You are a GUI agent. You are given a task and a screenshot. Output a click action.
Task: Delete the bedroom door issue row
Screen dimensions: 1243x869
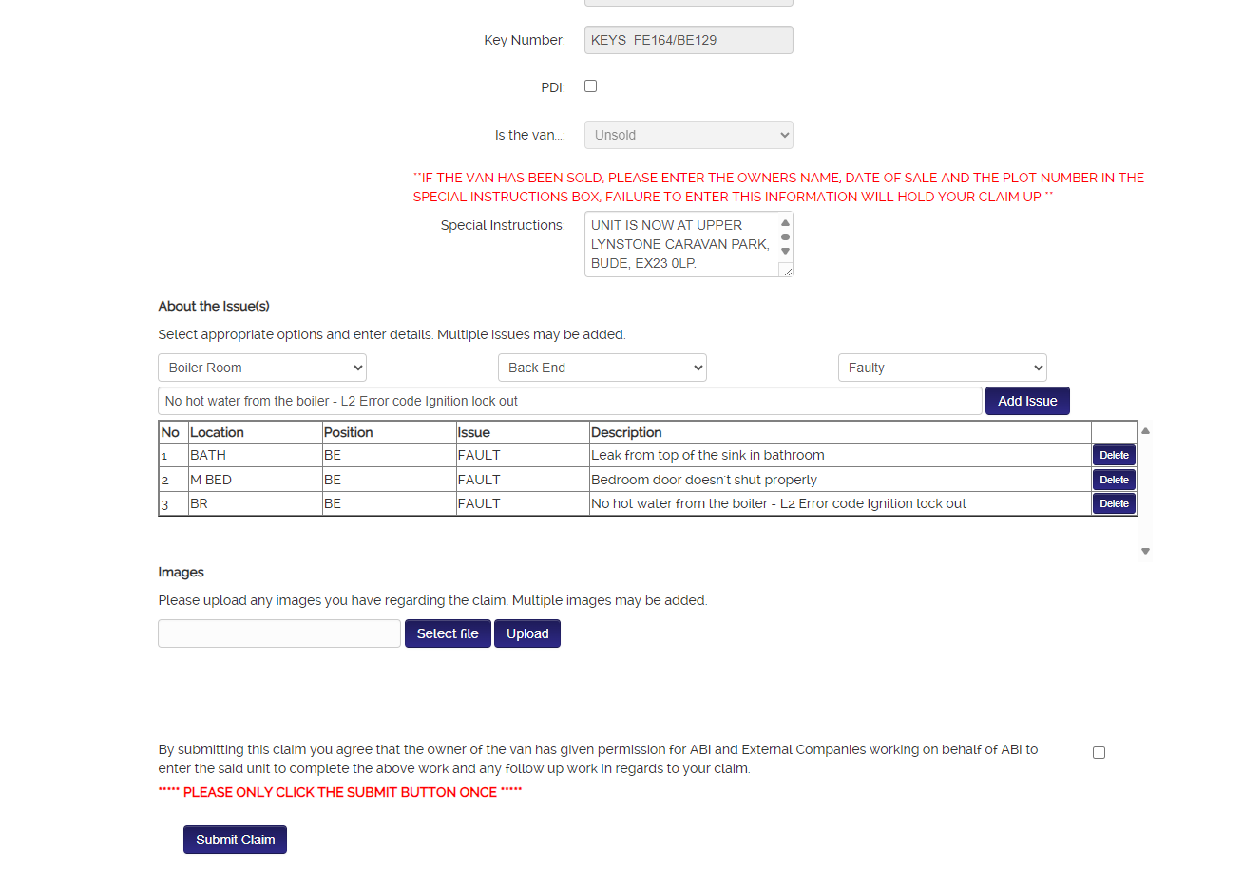click(1114, 480)
